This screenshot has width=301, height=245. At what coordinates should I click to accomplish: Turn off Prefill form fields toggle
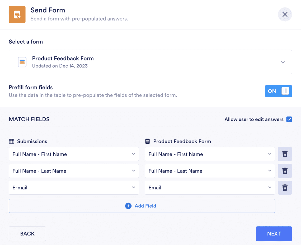(278, 91)
